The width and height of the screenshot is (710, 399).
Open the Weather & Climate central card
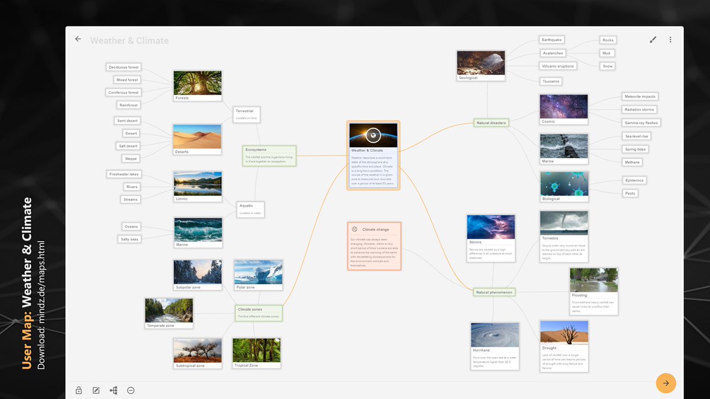[373, 155]
